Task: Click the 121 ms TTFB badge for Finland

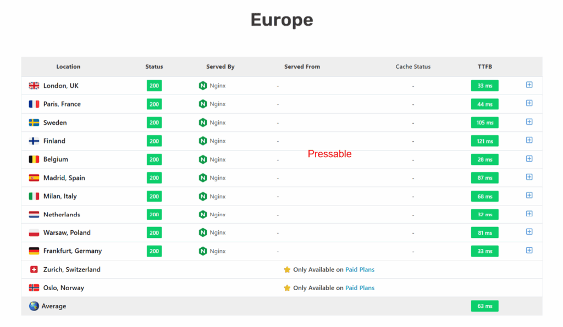Action: click(484, 141)
